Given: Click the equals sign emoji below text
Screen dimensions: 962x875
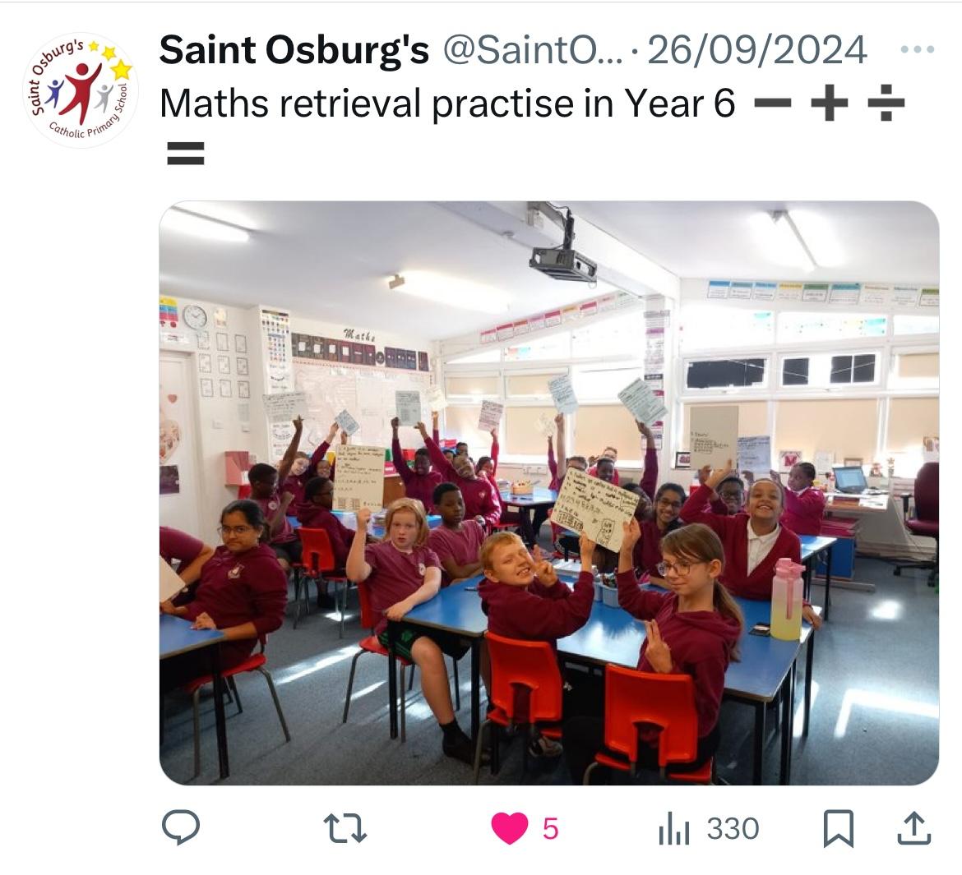Looking at the screenshot, I should point(185,154).
